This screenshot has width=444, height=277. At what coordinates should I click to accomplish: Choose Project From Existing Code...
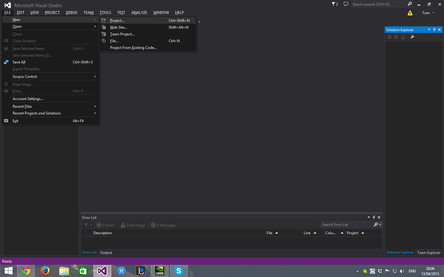[147, 48]
